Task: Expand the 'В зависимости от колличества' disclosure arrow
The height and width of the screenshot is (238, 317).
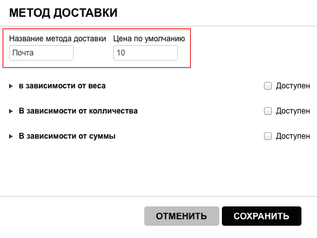Action: (x=11, y=111)
